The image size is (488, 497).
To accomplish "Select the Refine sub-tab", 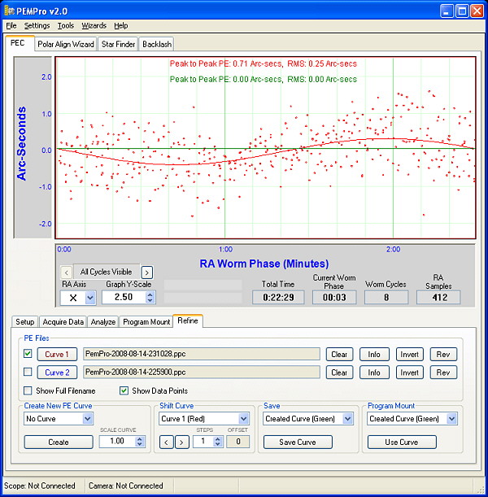I will coord(188,320).
